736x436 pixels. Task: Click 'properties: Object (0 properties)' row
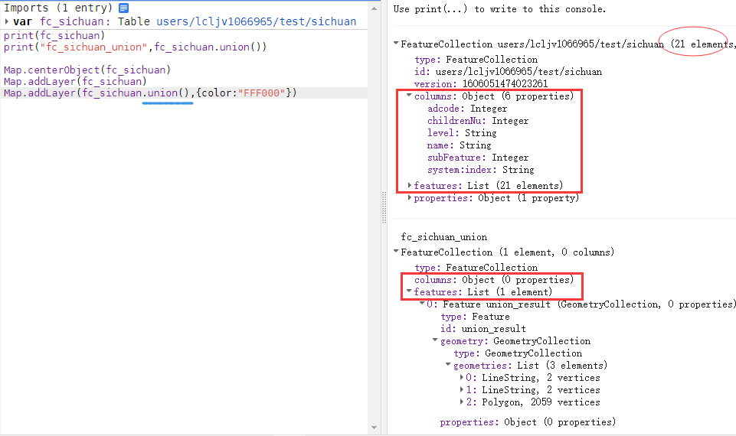point(528,422)
